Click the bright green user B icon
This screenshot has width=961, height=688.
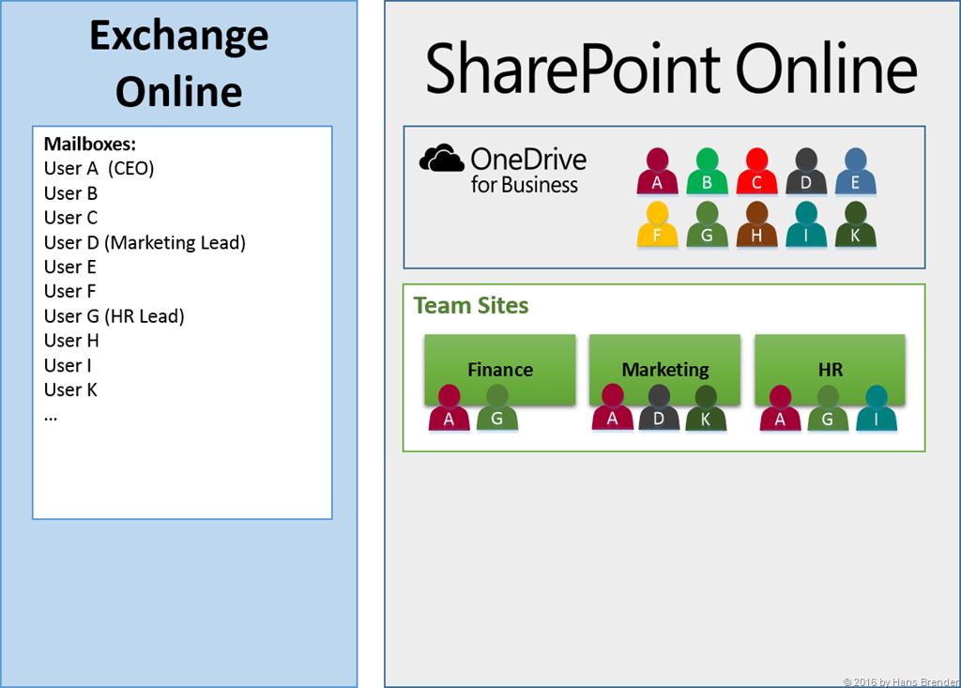pos(707,173)
